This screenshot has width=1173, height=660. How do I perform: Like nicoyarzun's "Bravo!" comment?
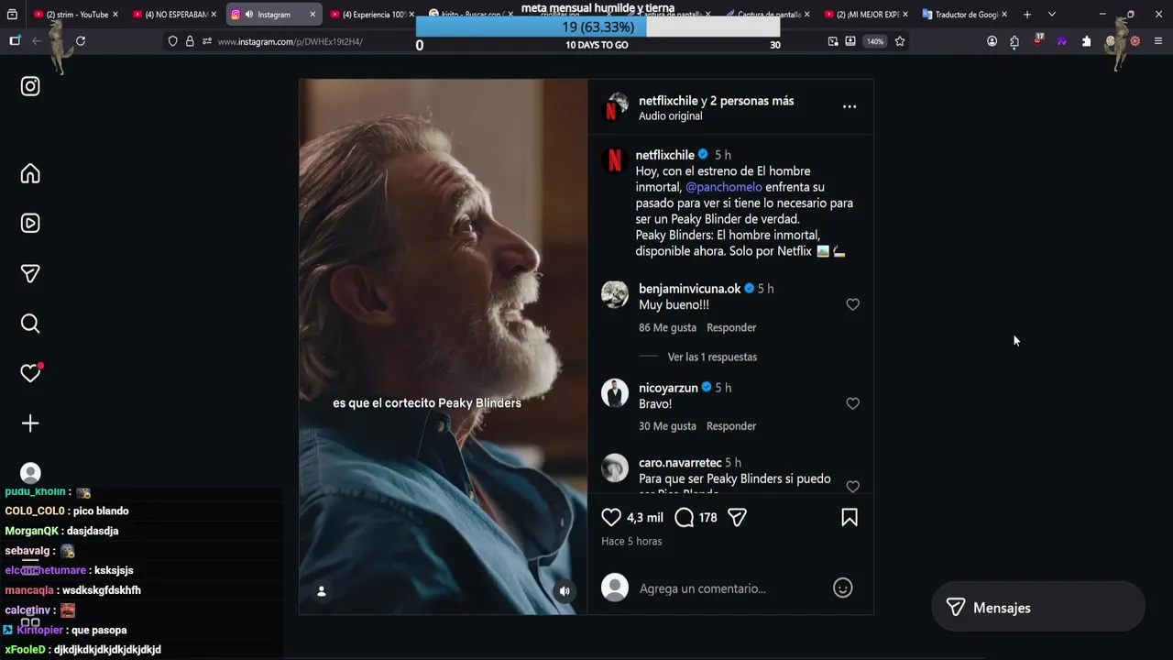click(852, 403)
